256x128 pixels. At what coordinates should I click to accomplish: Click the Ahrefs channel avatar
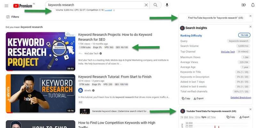pos(81,90)
